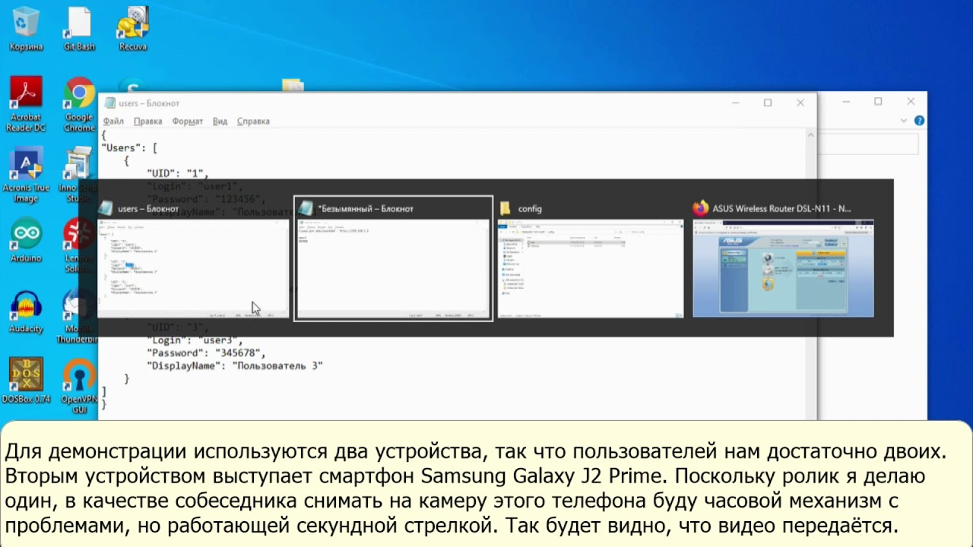This screenshot has width=973, height=547.
Task: Launch Google Chrome desktop icon
Action: point(79,105)
